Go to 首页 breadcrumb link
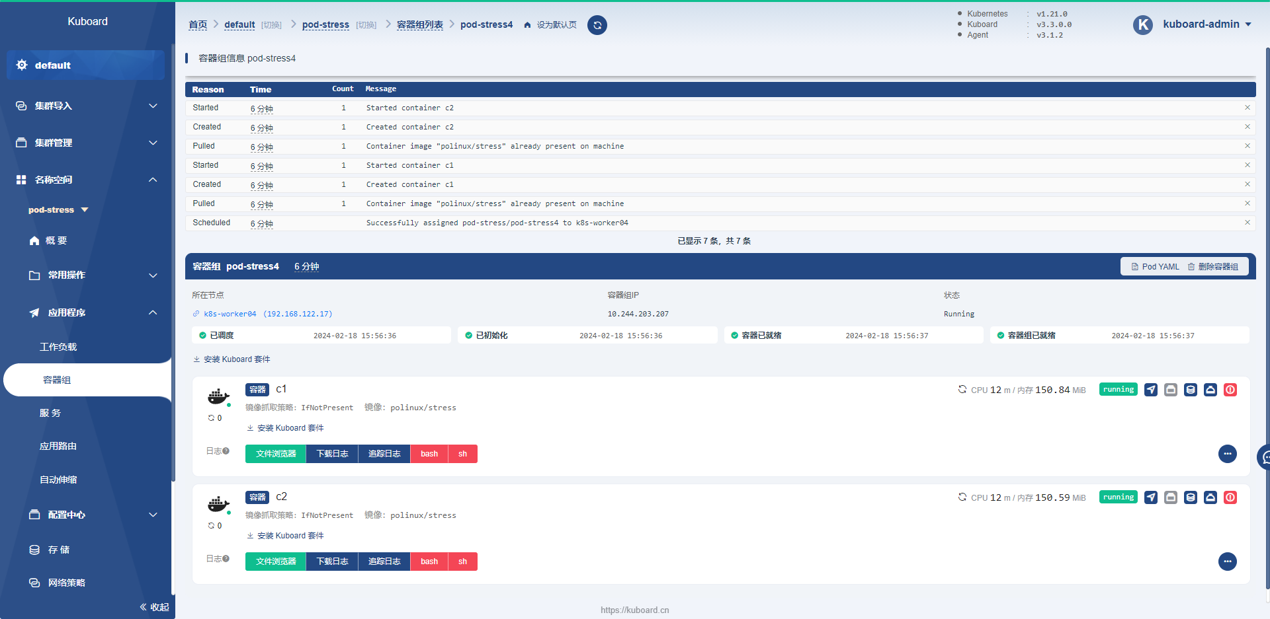The image size is (1270, 619). [x=198, y=24]
